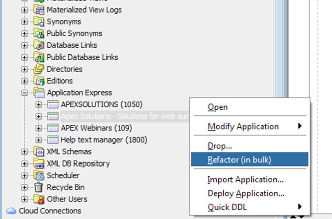Select the Other Users label

(67, 199)
